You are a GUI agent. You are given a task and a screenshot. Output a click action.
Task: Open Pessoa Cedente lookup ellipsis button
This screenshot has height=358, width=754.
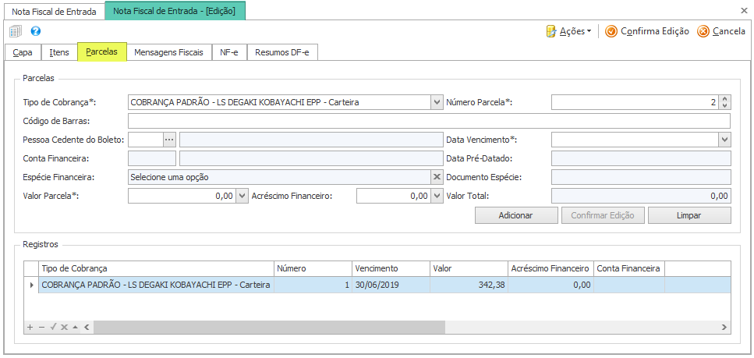pos(169,140)
